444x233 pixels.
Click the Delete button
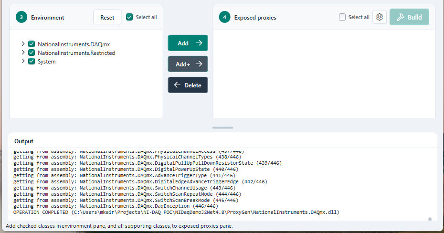coord(188,85)
